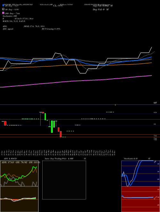Click the lowest red candlestick near 7.82

[61, 134]
